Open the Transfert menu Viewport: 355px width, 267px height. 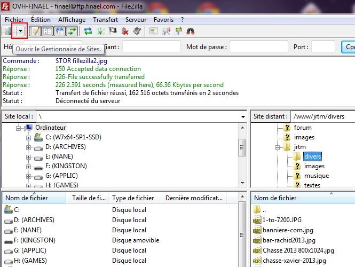tap(105, 19)
